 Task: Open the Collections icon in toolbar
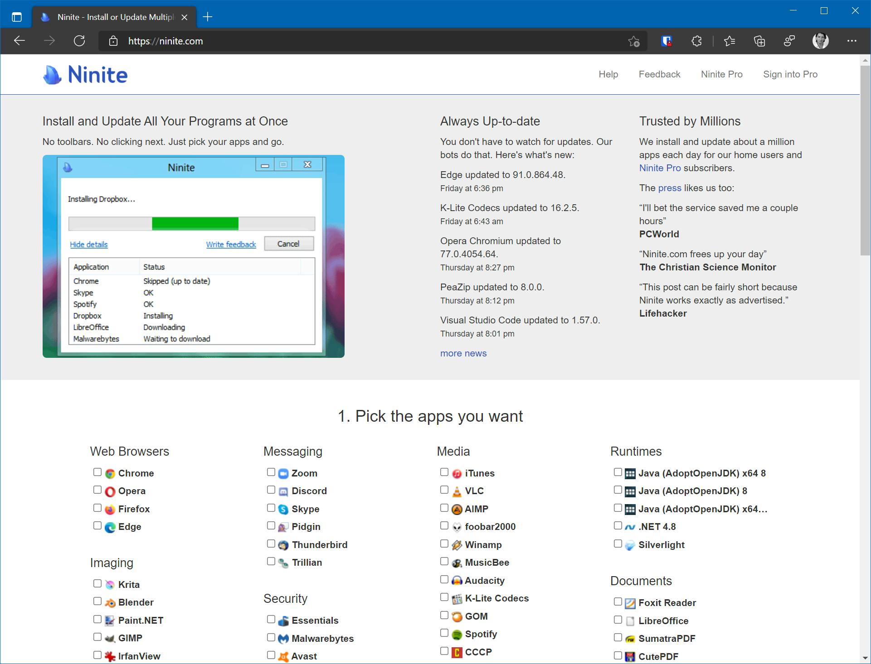[x=759, y=41]
